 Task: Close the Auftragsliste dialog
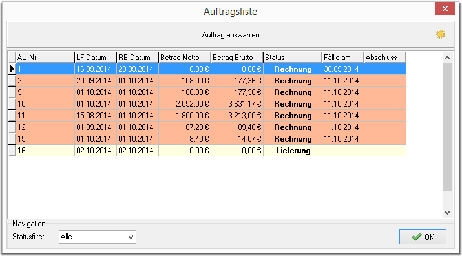pyautogui.click(x=445, y=9)
